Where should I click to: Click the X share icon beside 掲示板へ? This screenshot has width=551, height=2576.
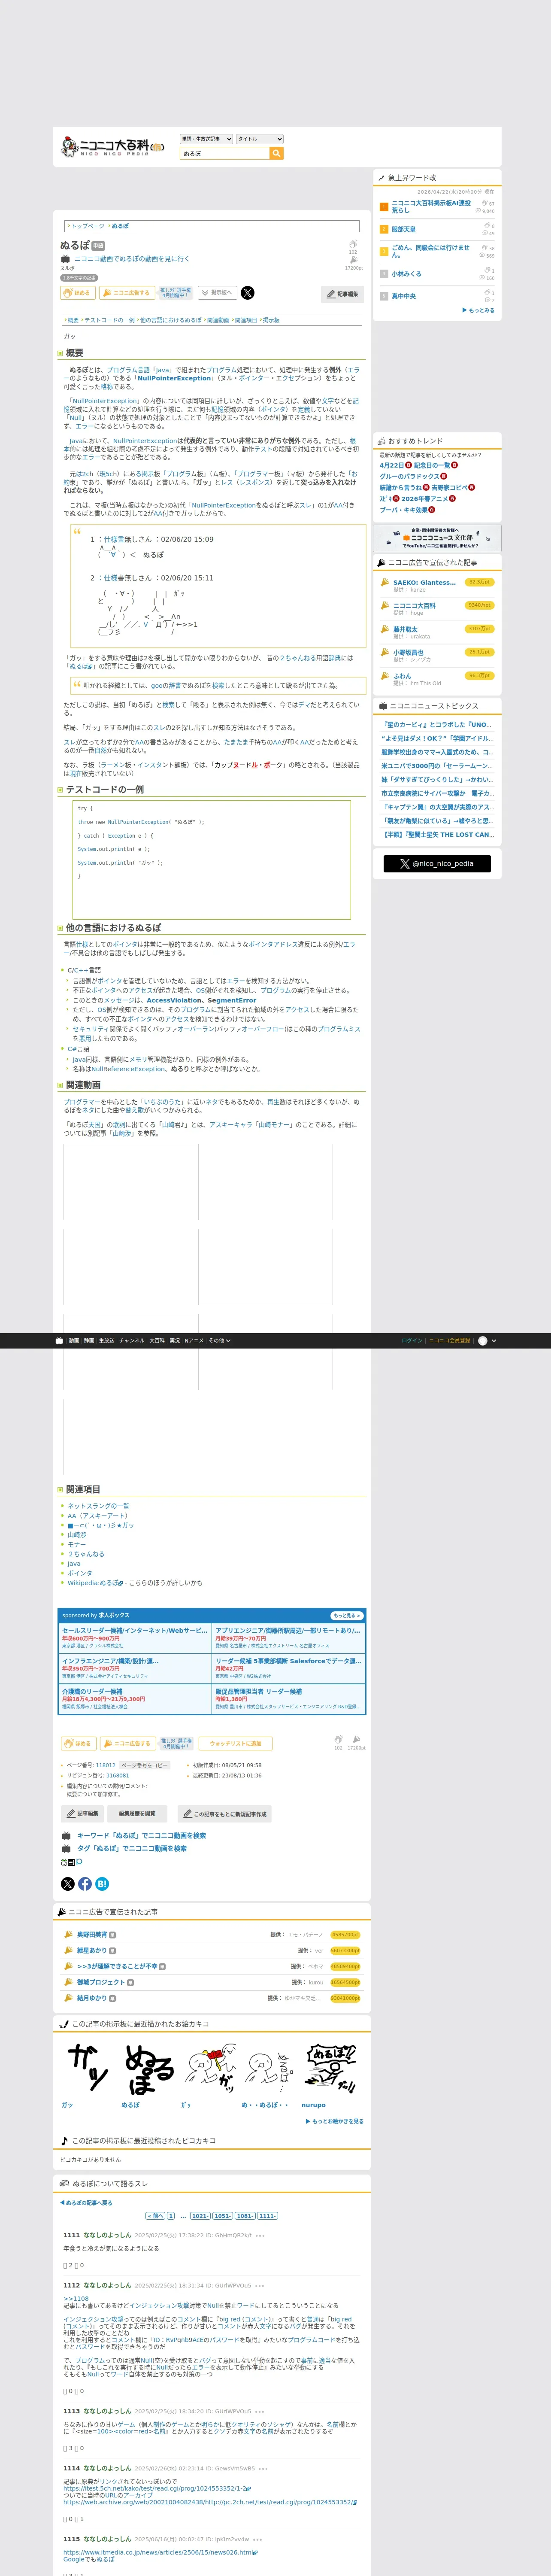(247, 293)
